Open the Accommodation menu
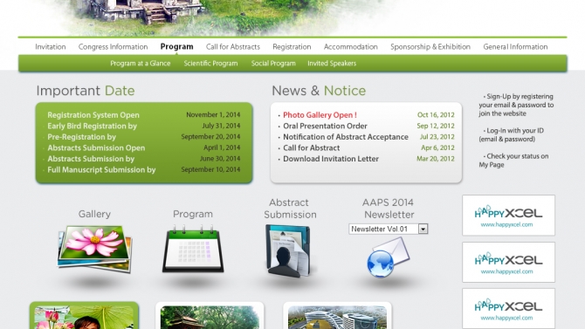This screenshot has height=329, width=585. pyautogui.click(x=351, y=46)
